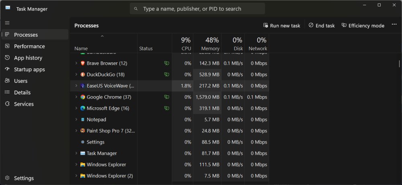Screen dimensions: 402x185
Task: Open the hamburger navigation menu icon
Action: tap(7, 23)
